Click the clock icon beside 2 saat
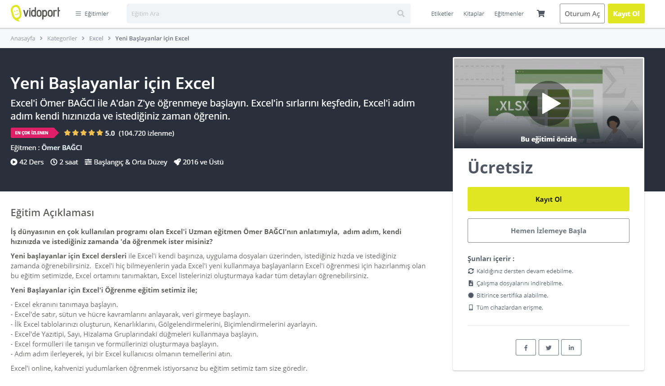Screen dimensions: 665x386 click(54, 162)
